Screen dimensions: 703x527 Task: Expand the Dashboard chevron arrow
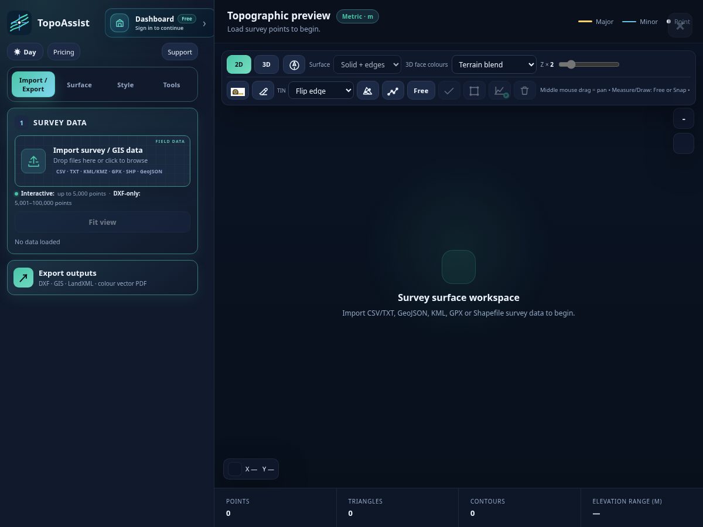click(x=204, y=23)
